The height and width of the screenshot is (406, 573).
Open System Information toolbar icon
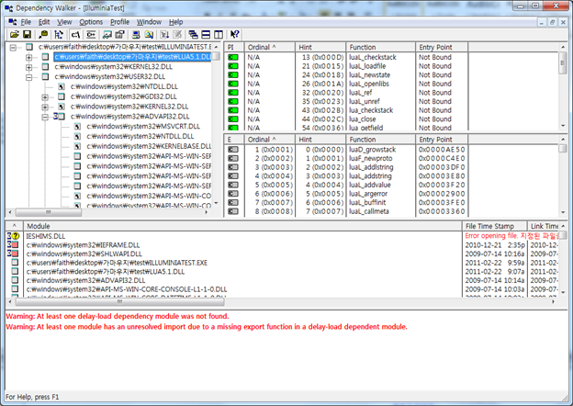(x=136, y=35)
